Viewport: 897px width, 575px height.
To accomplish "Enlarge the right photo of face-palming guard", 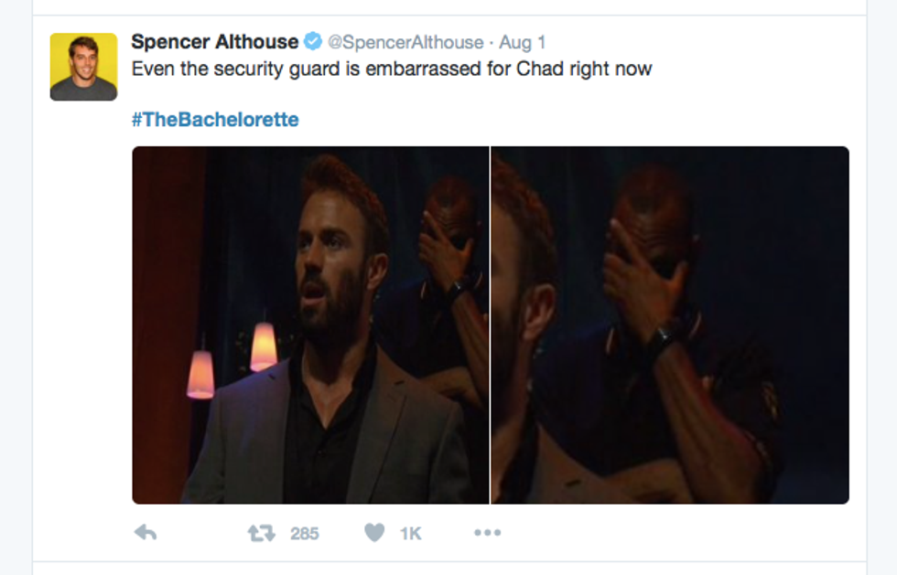I will tap(670, 325).
